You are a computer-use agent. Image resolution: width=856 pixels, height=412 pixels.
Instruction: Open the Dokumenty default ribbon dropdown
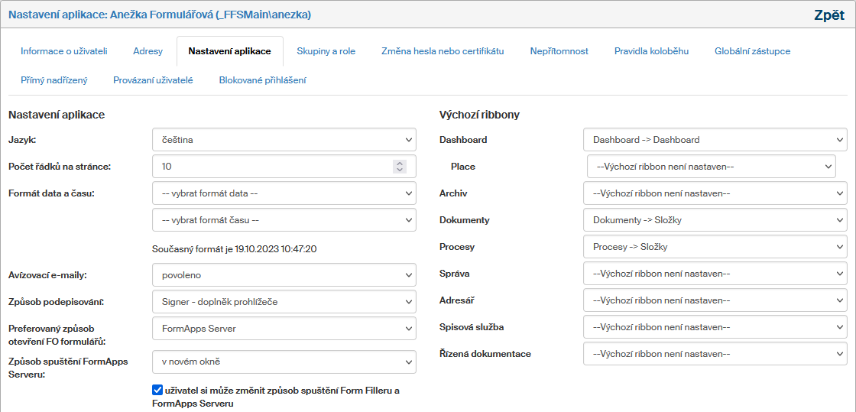[x=715, y=220]
